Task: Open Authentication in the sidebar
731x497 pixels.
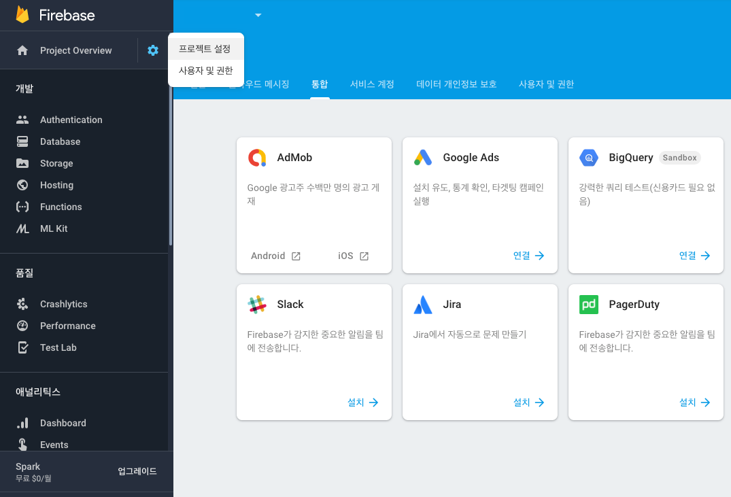Action: tap(71, 120)
